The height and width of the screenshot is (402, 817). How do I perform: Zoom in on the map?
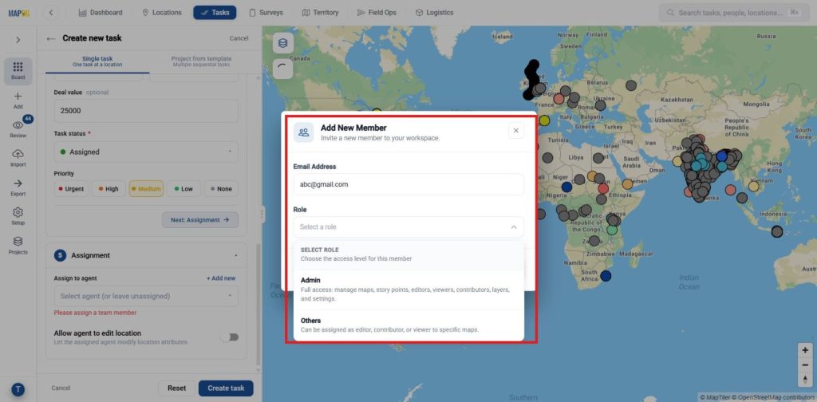806,350
